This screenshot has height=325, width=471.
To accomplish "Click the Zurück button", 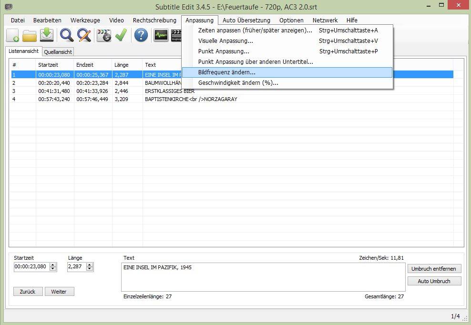I will click(x=28, y=291).
